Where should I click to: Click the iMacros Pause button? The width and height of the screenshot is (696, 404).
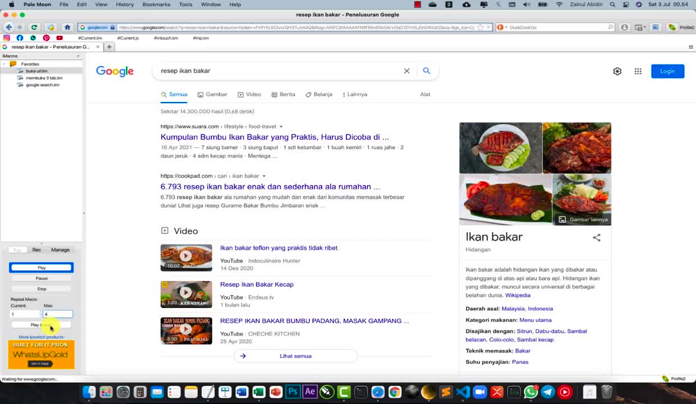(42, 278)
